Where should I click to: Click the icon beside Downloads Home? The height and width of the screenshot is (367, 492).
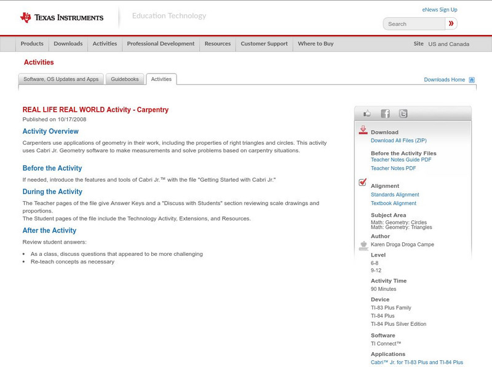pos(472,79)
